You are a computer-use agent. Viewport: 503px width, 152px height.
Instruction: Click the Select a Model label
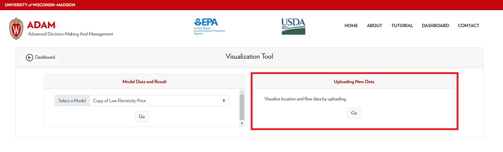pyautogui.click(x=72, y=101)
